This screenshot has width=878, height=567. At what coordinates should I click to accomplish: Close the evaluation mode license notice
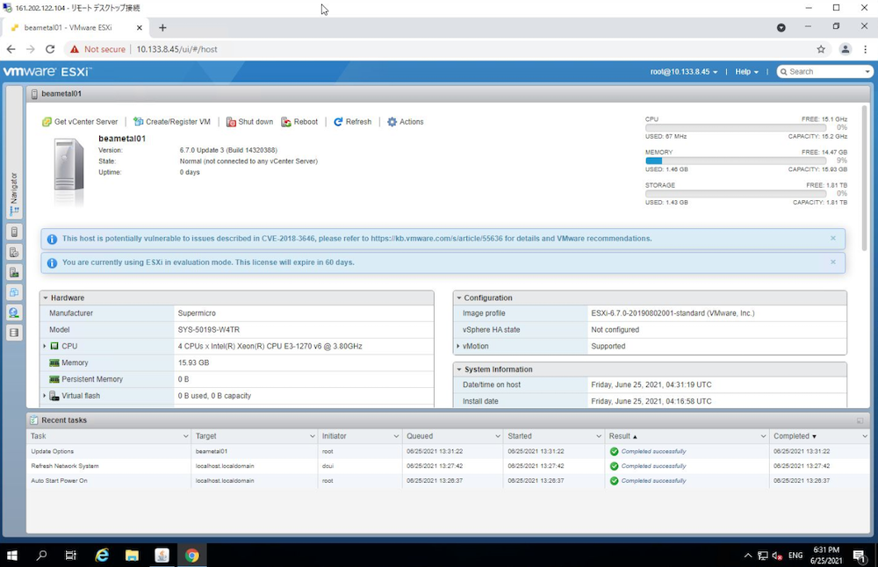coord(833,262)
